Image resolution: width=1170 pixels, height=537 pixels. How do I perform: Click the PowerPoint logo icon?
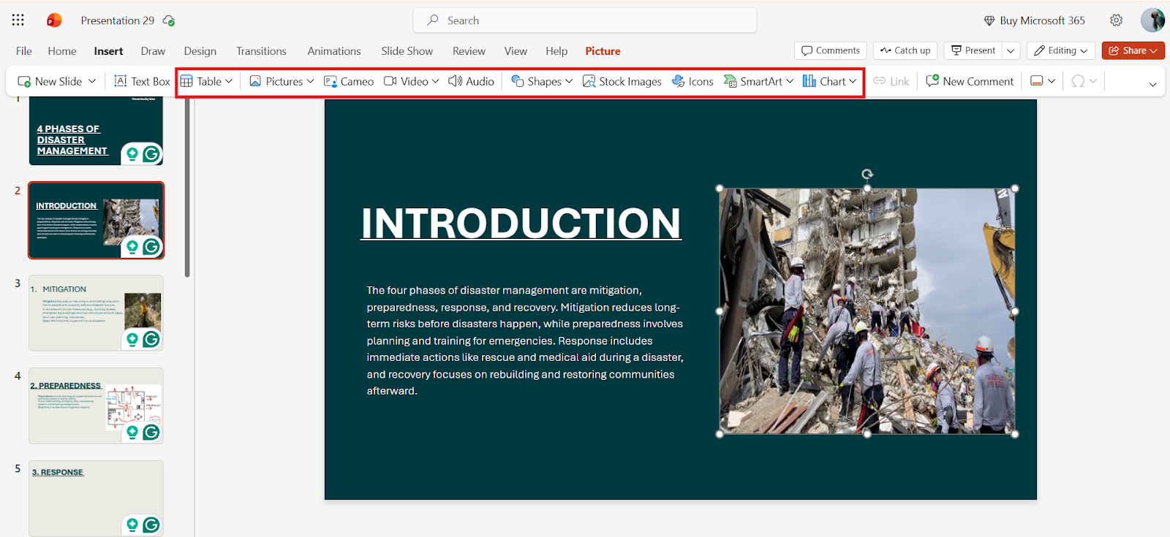pyautogui.click(x=54, y=20)
